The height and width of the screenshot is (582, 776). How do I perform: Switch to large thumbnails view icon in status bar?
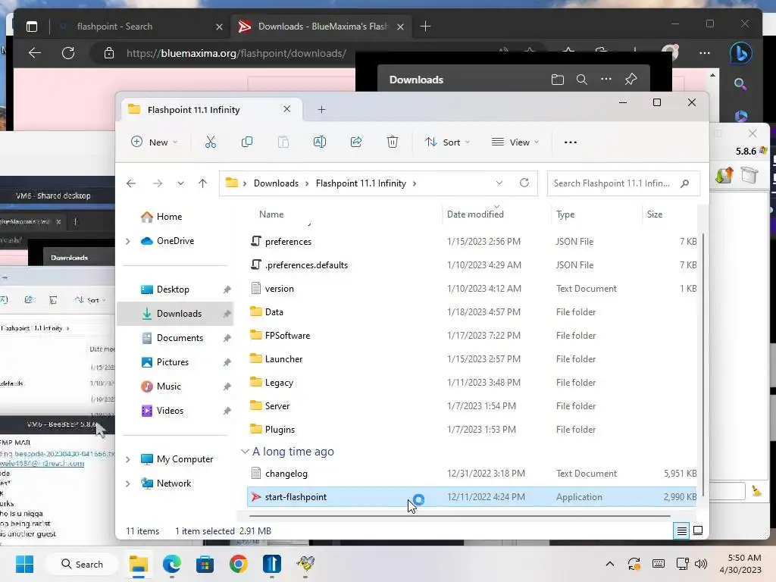[698, 531]
